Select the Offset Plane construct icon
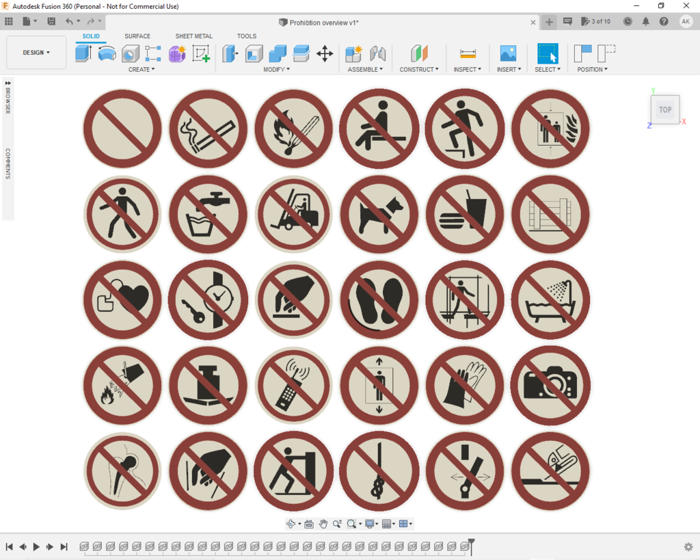Image resolution: width=700 pixels, height=560 pixels. (419, 53)
